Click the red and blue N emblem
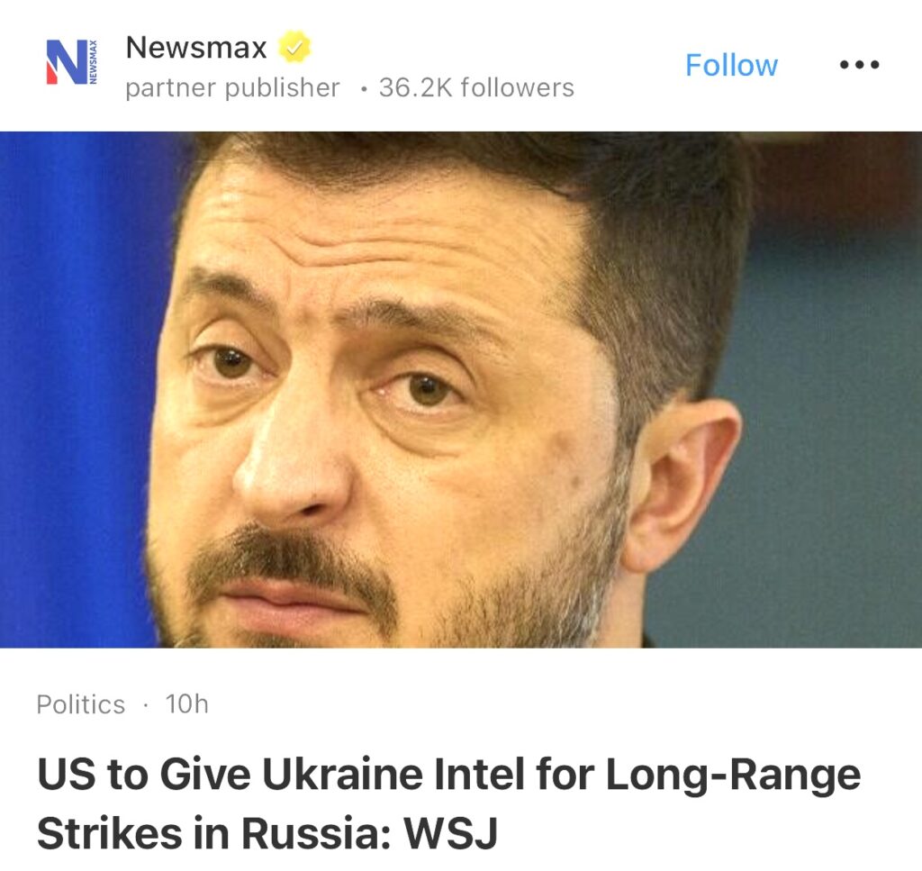 click(x=67, y=62)
